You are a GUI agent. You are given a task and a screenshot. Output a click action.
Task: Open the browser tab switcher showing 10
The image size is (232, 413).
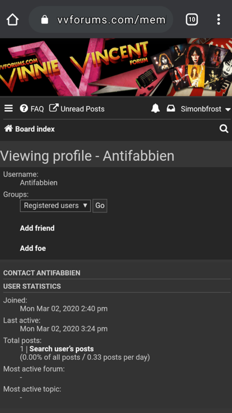[x=192, y=20]
